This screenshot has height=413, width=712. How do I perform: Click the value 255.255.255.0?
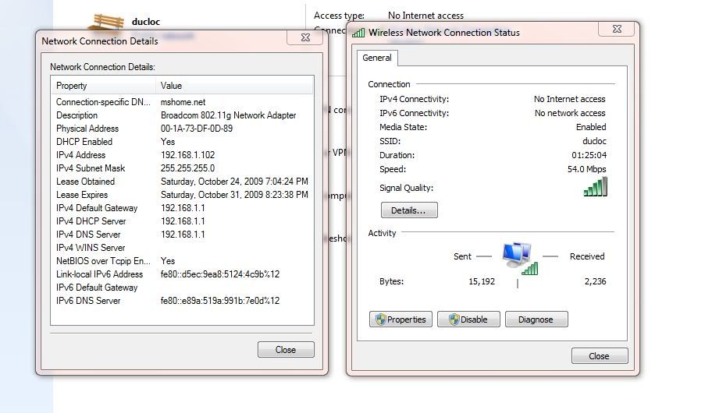[x=187, y=168]
